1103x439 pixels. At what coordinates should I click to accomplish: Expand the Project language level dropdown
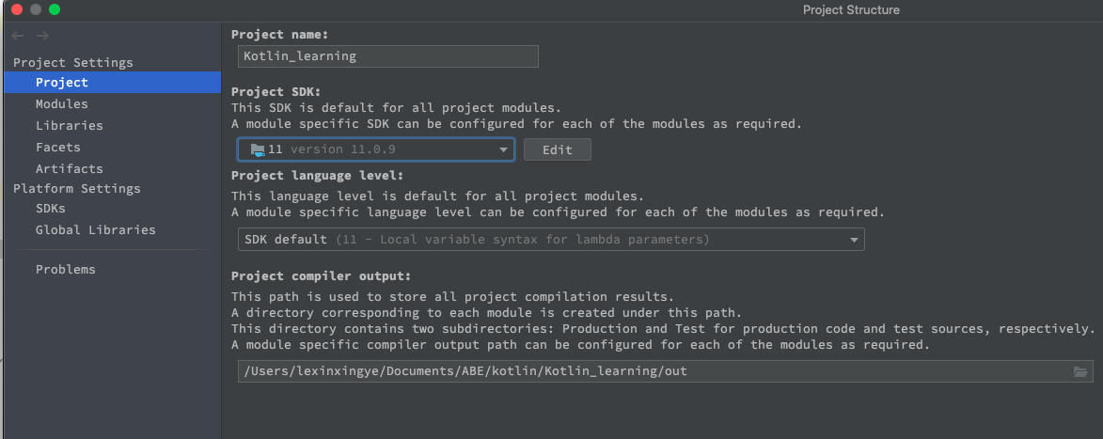coord(550,240)
